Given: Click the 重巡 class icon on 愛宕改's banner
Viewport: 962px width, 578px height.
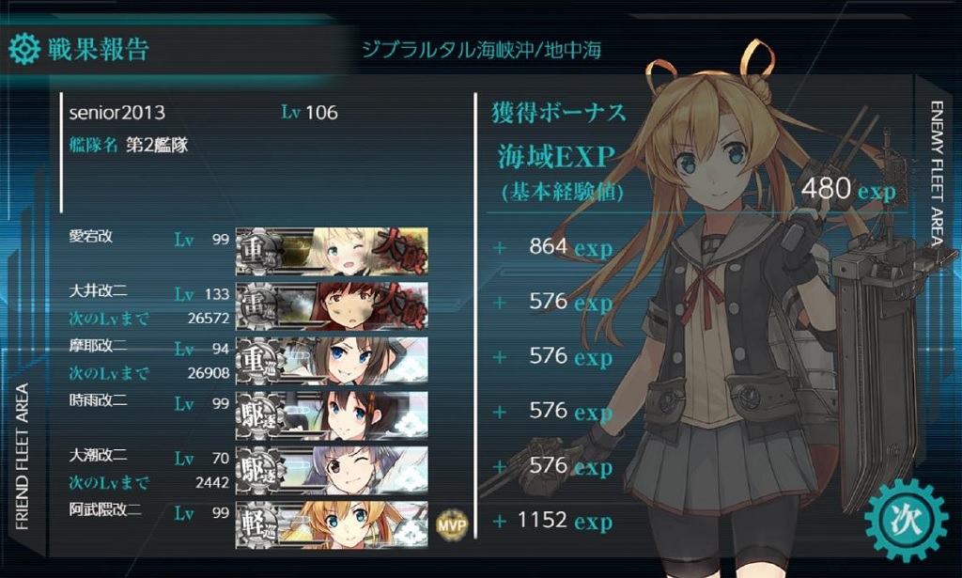Looking at the screenshot, I should tap(259, 251).
